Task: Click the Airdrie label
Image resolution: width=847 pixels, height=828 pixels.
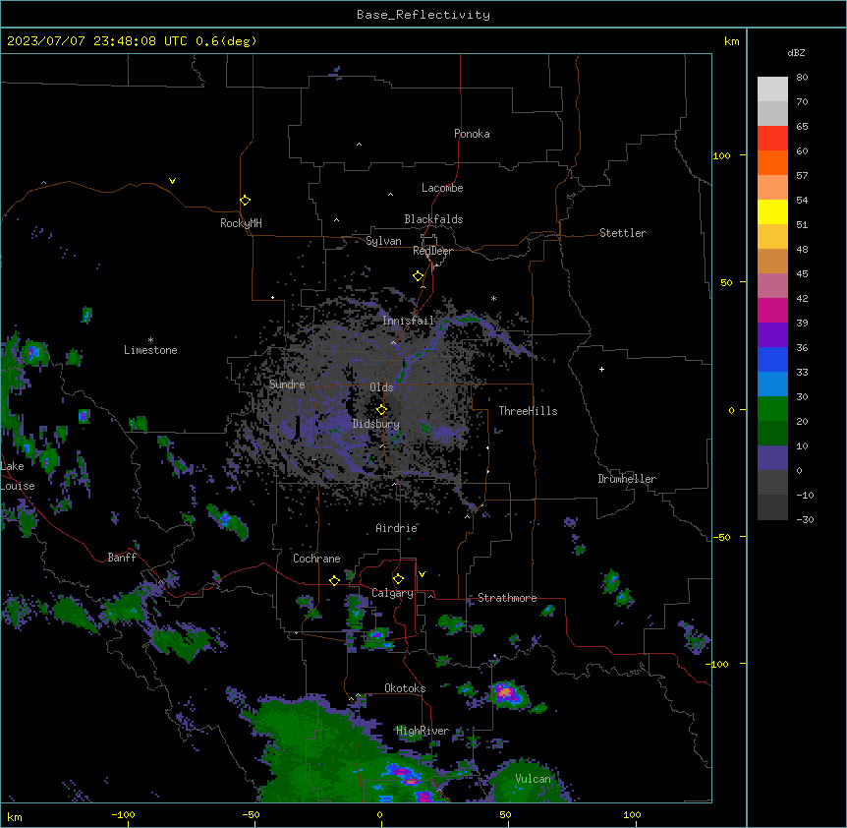Action: 397,528
